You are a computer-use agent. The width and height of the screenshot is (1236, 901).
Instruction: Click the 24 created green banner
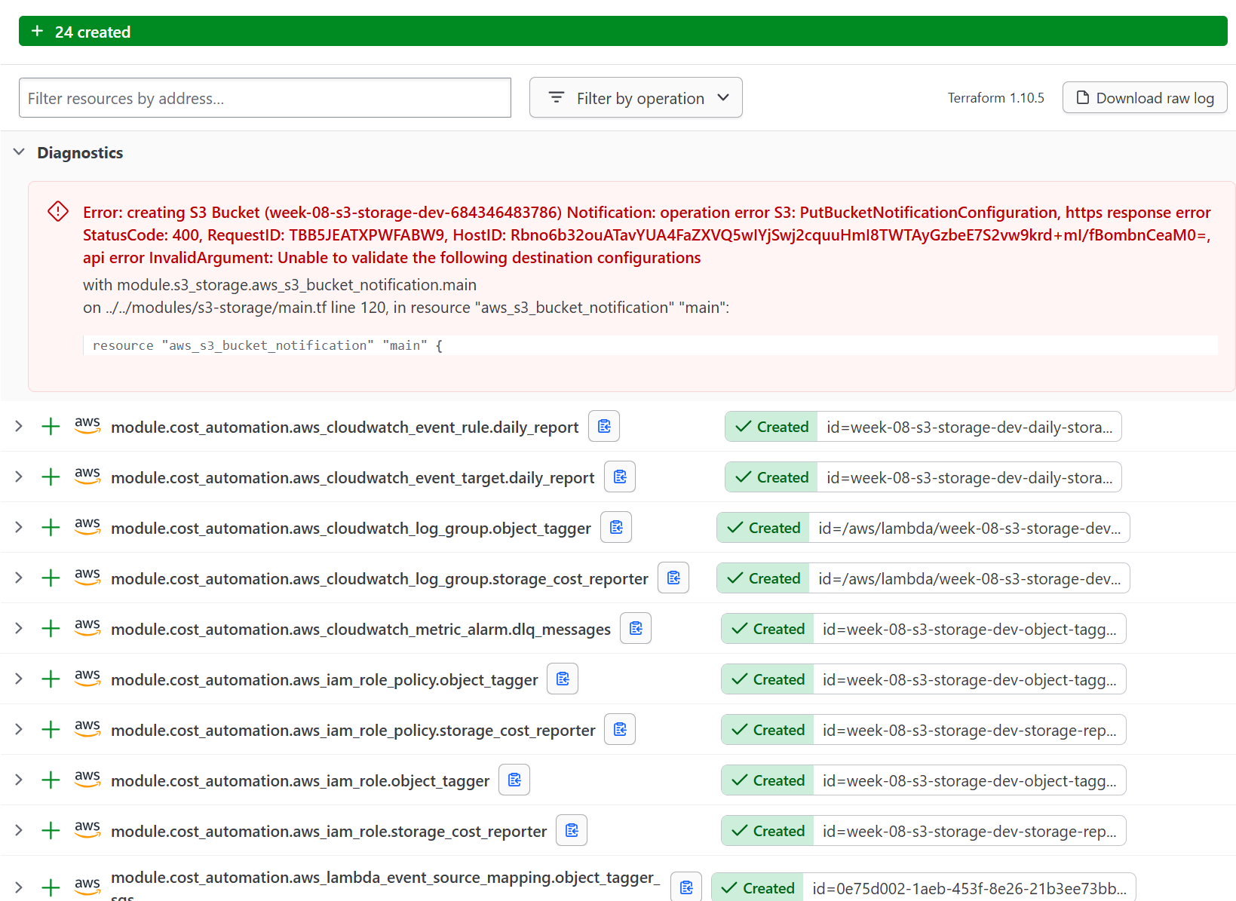[x=623, y=31]
